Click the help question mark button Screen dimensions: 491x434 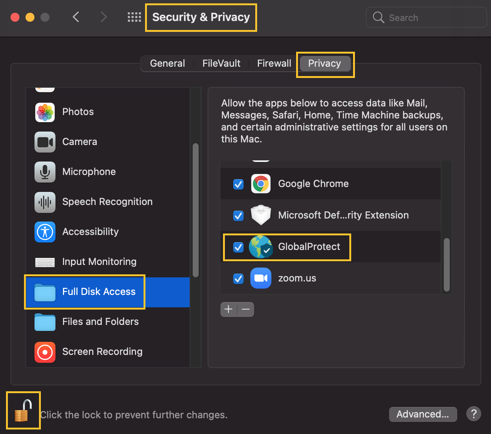coord(473,414)
